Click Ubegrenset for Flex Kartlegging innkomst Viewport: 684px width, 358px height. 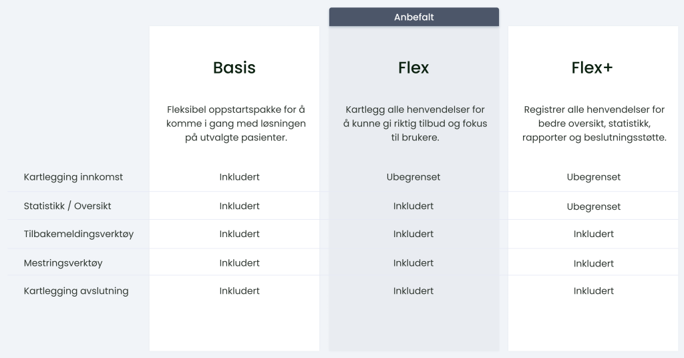(413, 177)
